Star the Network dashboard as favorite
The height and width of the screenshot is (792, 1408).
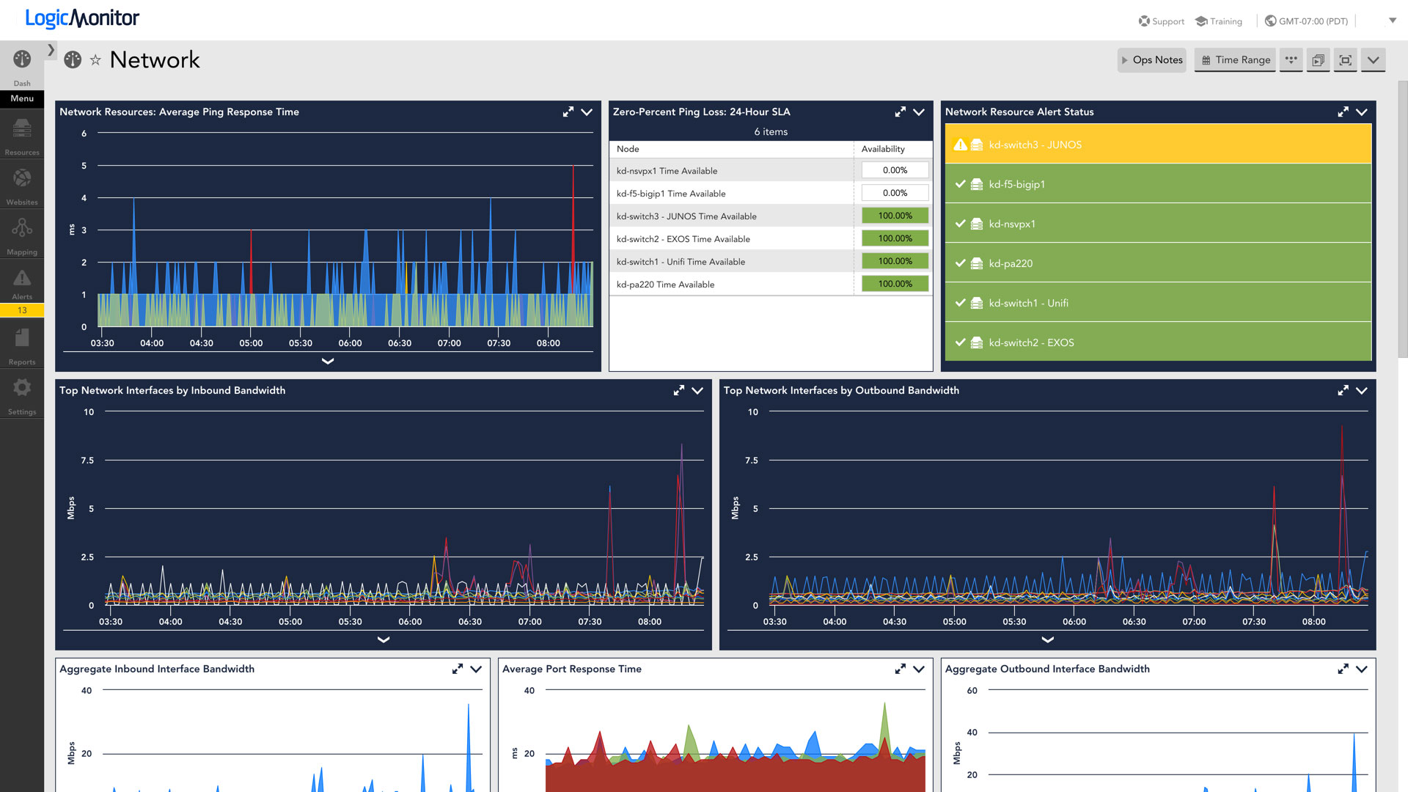pyautogui.click(x=95, y=60)
